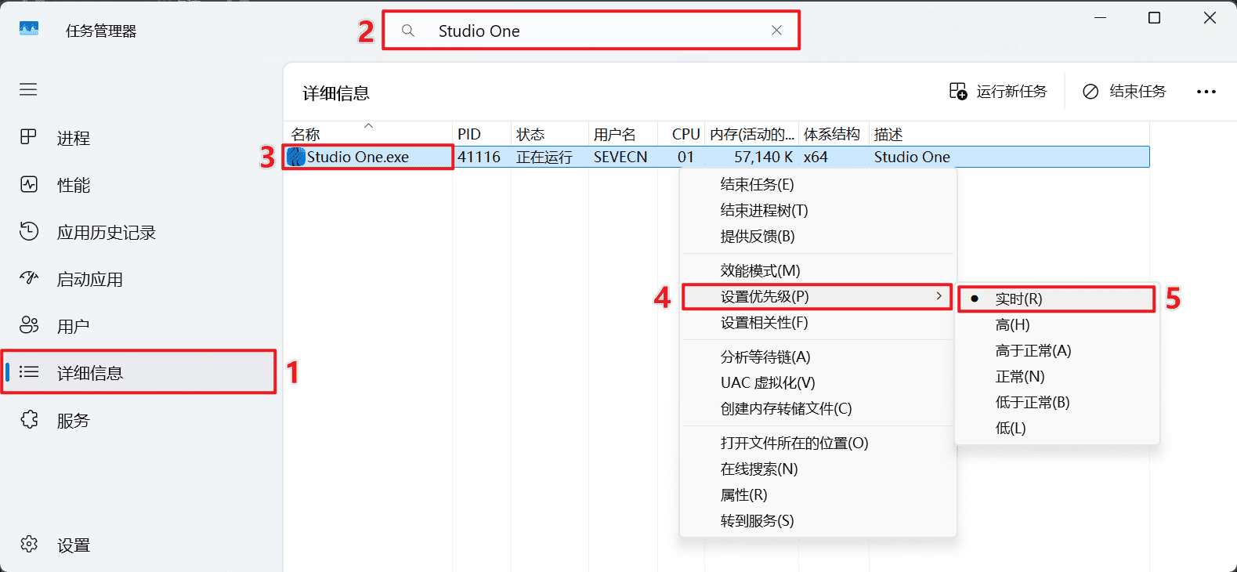Sort by the 描述 column header

click(x=1009, y=134)
